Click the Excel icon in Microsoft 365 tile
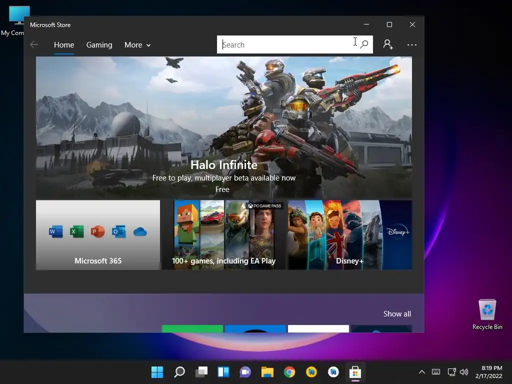This screenshot has width=512, height=384. [76, 231]
